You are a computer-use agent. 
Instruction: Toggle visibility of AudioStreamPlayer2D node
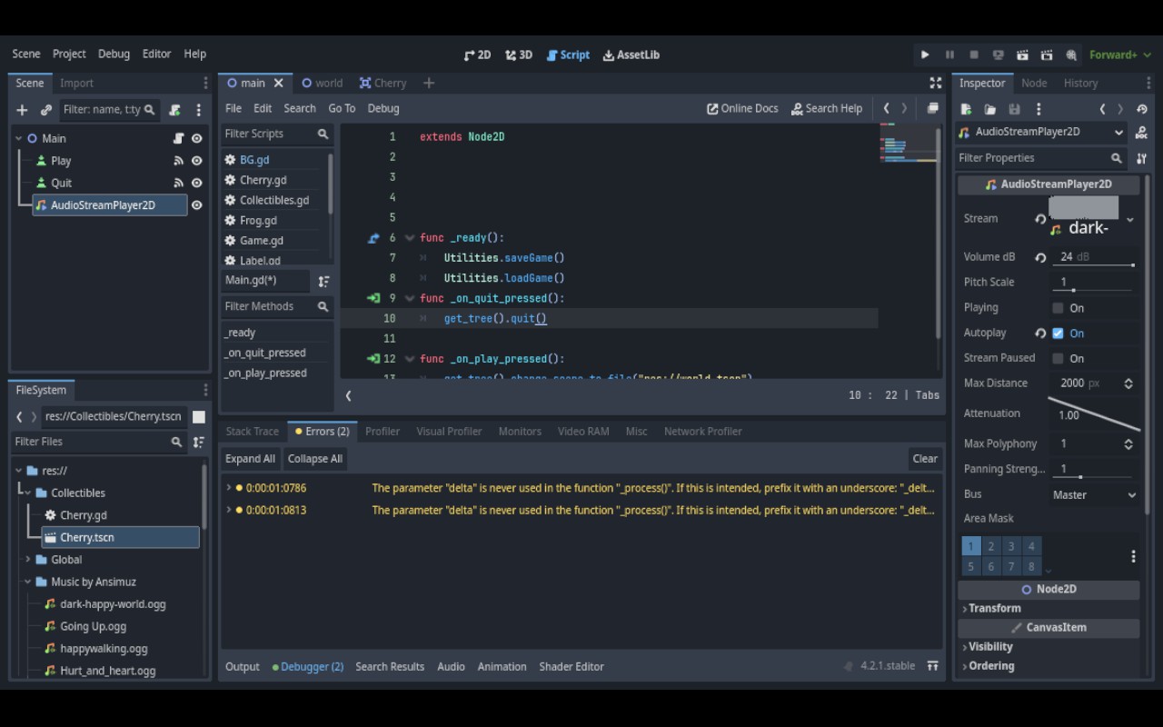click(x=196, y=205)
